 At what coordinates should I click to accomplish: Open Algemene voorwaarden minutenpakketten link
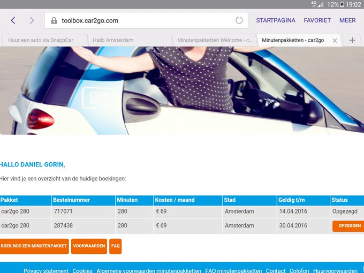pos(149,270)
